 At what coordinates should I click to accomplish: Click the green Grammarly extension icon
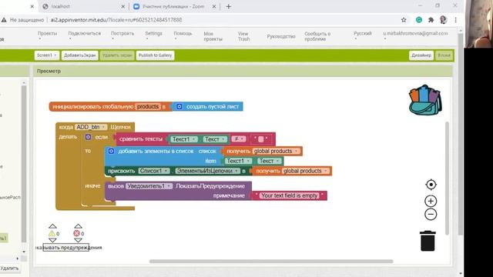coord(419,20)
